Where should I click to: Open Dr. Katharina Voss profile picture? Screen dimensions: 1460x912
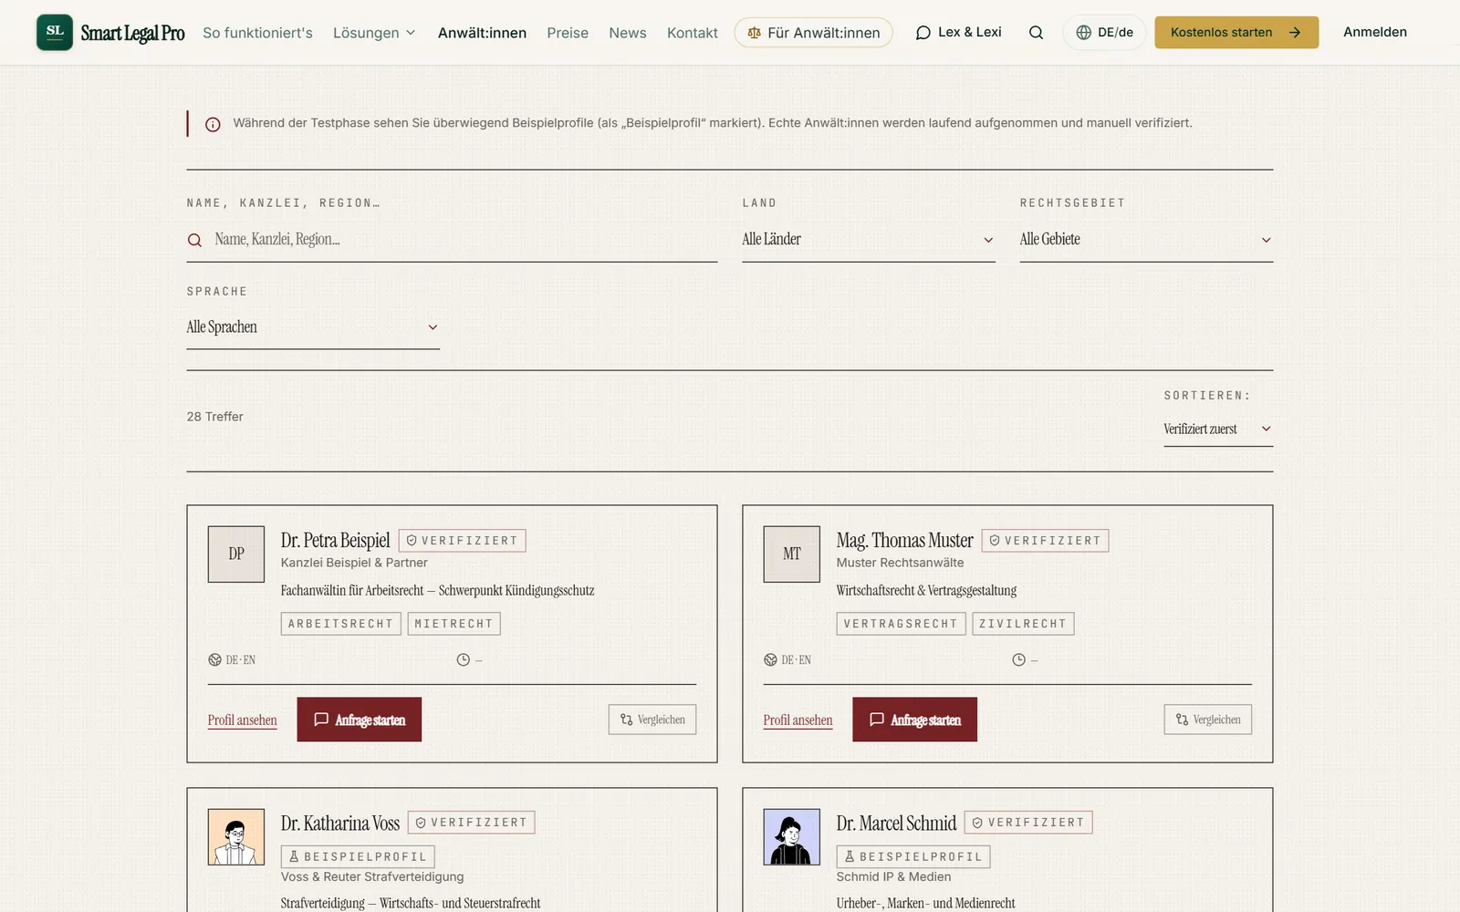tap(236, 836)
